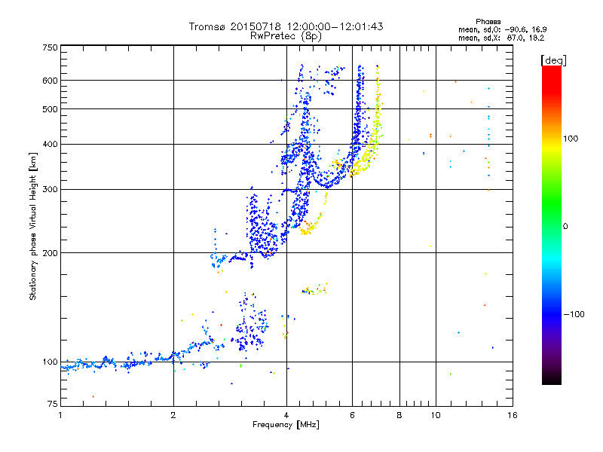Click the 'Frequency [MHz]' axis title
The image size is (603, 452).
coord(286,425)
